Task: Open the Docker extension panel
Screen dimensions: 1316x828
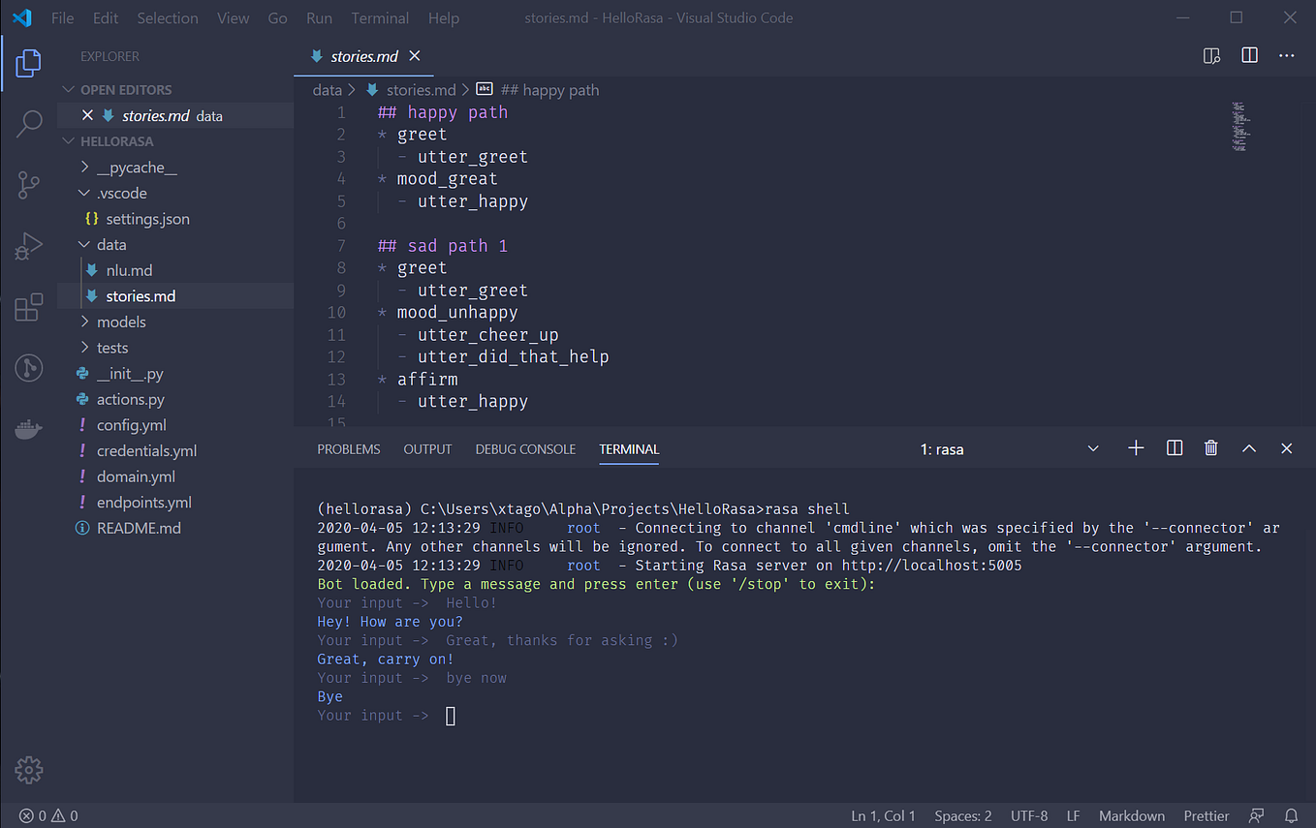Action: [x=29, y=429]
